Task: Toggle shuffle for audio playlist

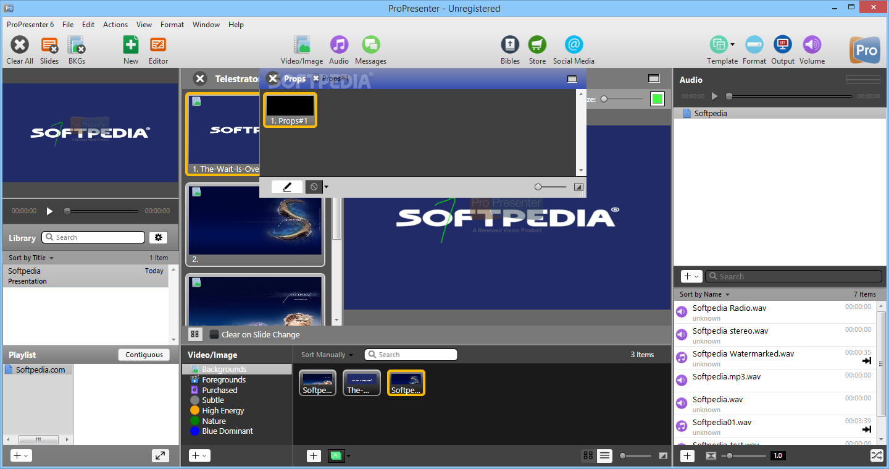Action: tap(877, 455)
